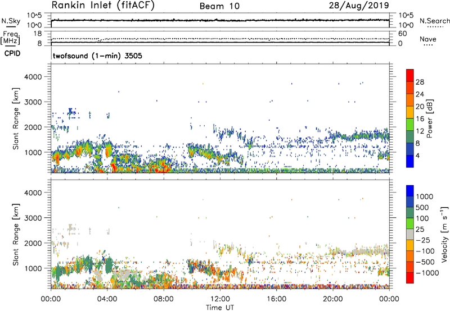Click the yellow 16-20 dB Power colorbar segment
450x311 pixels.
coord(410,112)
